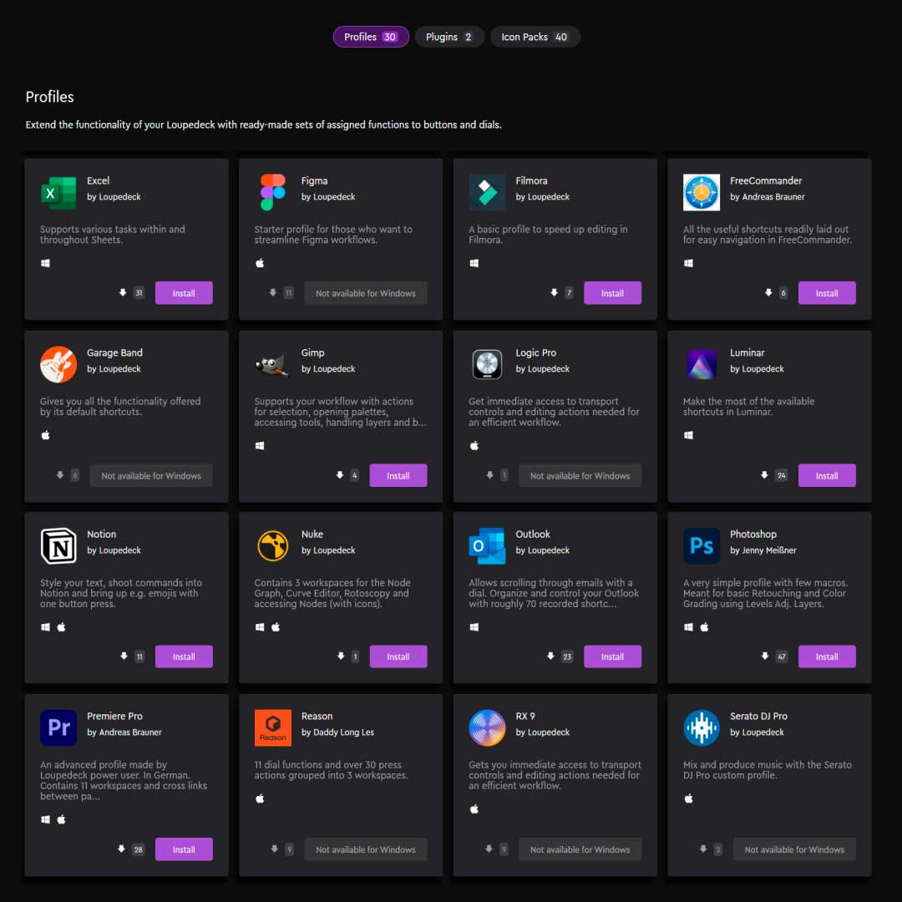
Task: Install the Gimp profile
Action: click(398, 475)
